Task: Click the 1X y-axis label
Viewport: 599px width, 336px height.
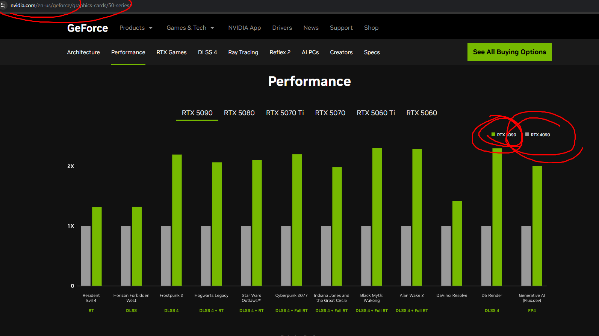Action: pos(71,226)
